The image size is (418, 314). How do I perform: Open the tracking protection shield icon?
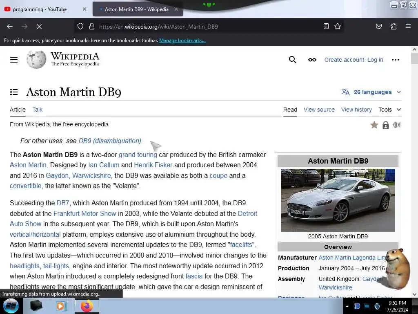click(x=80, y=27)
